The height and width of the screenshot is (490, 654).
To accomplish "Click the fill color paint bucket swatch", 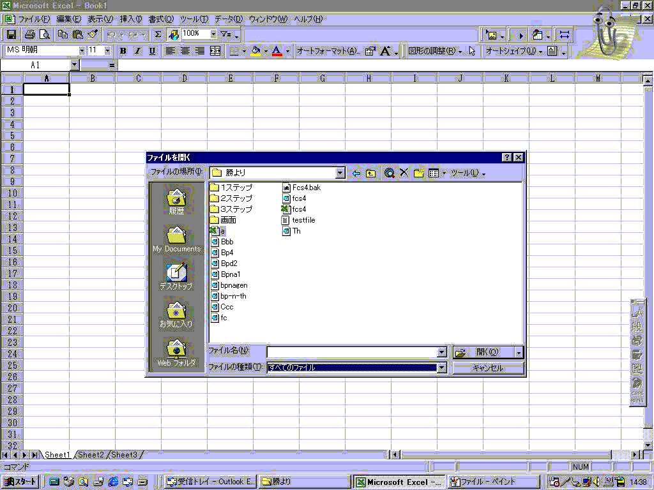I will coord(255,51).
